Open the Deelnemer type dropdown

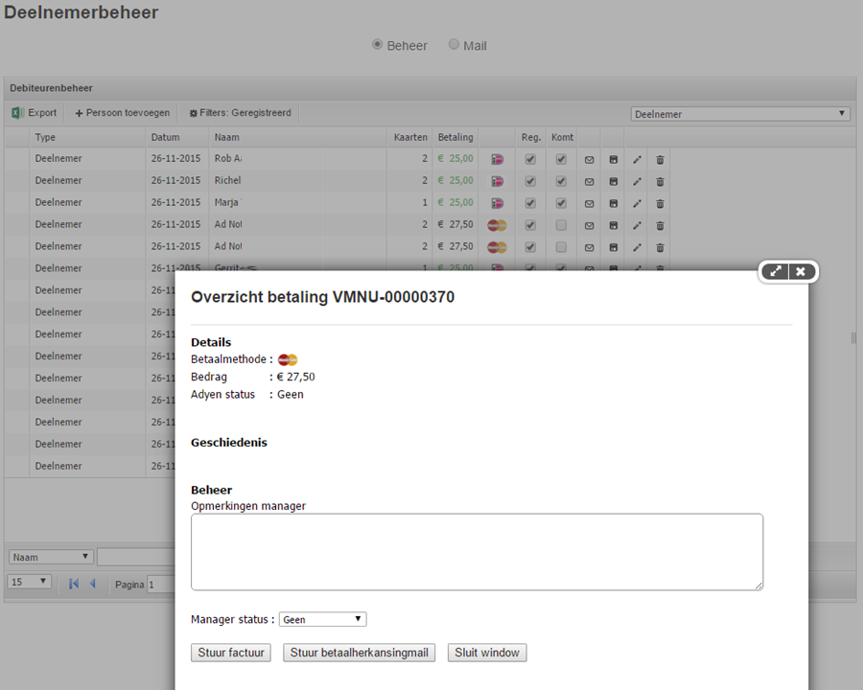coord(740,114)
